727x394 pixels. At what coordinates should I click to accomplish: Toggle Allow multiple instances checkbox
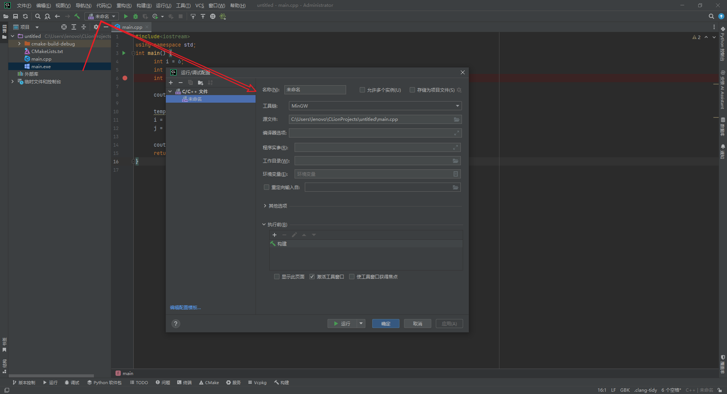pyautogui.click(x=362, y=90)
